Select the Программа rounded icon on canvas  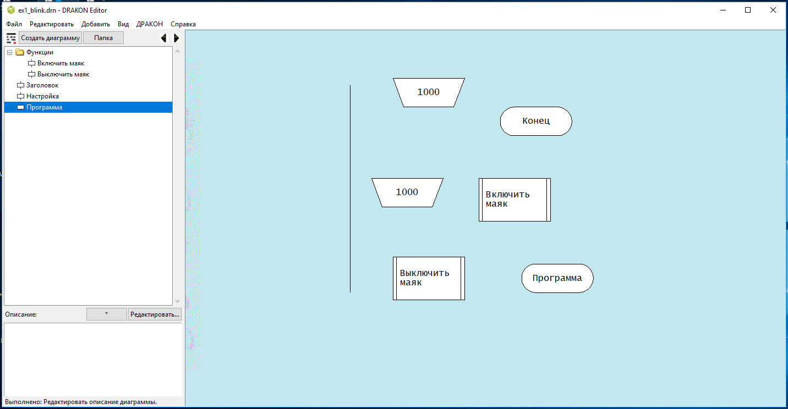coord(557,278)
